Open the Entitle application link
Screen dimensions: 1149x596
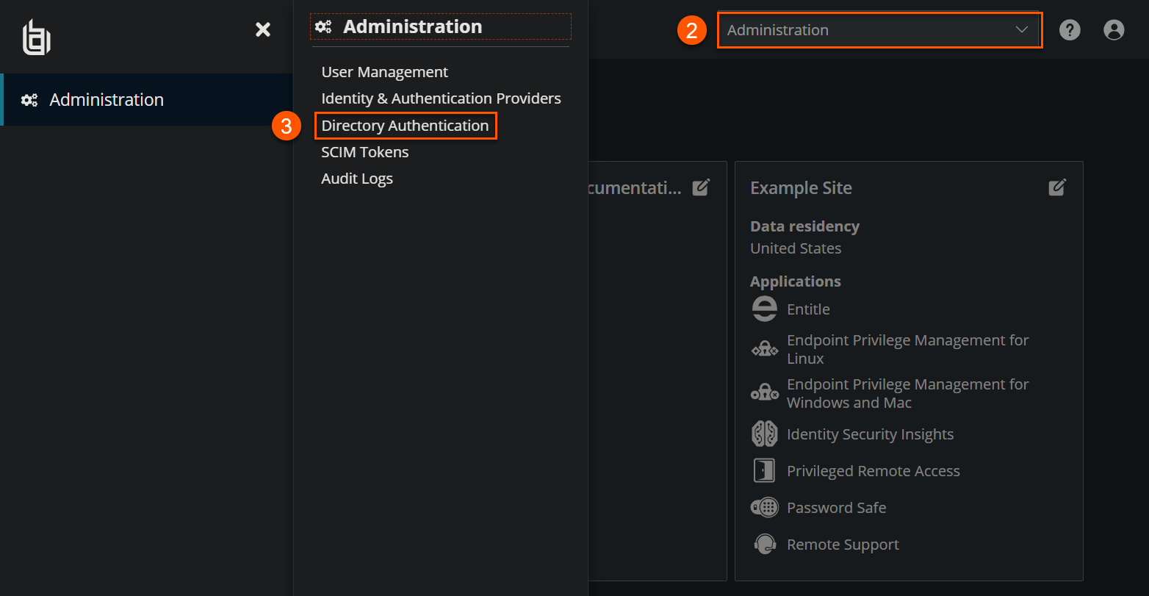coord(808,309)
